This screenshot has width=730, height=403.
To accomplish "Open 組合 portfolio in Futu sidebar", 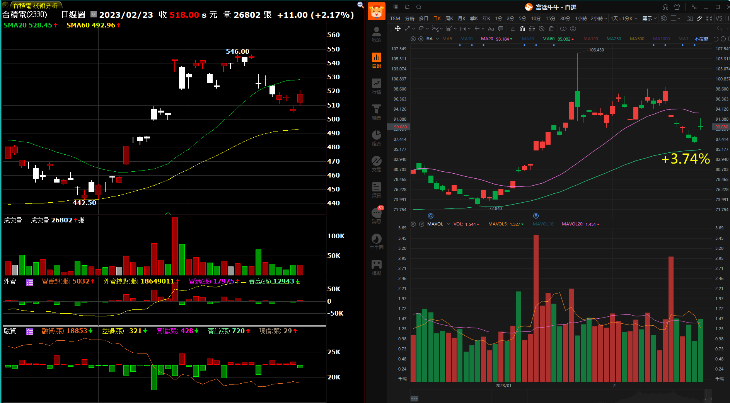I will [x=376, y=138].
